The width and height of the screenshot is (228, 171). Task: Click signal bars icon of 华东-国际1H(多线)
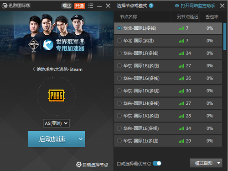pyautogui.click(x=181, y=103)
